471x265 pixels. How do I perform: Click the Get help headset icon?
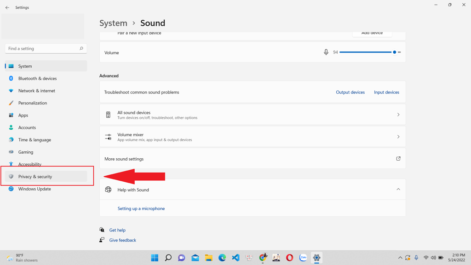pyautogui.click(x=102, y=230)
